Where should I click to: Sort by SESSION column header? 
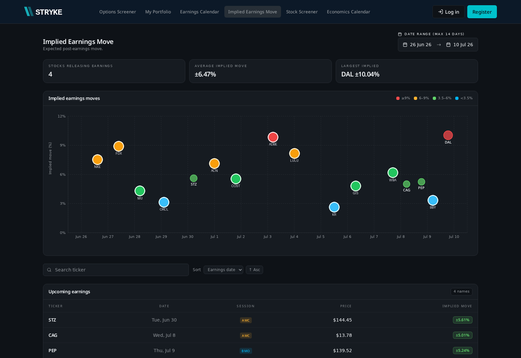click(x=246, y=306)
